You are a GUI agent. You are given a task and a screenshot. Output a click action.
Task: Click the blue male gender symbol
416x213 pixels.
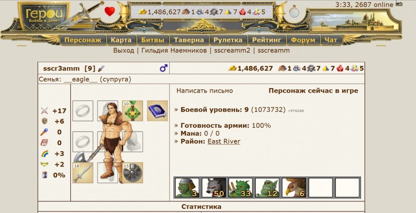(164, 68)
